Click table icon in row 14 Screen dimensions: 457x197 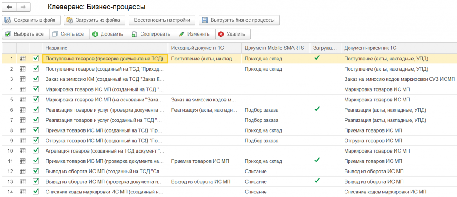click(22, 192)
